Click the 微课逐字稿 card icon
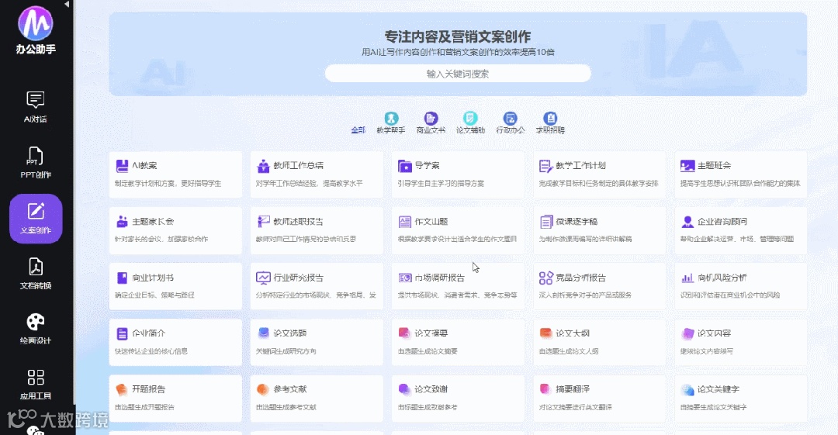This screenshot has height=435, width=838. 545,221
